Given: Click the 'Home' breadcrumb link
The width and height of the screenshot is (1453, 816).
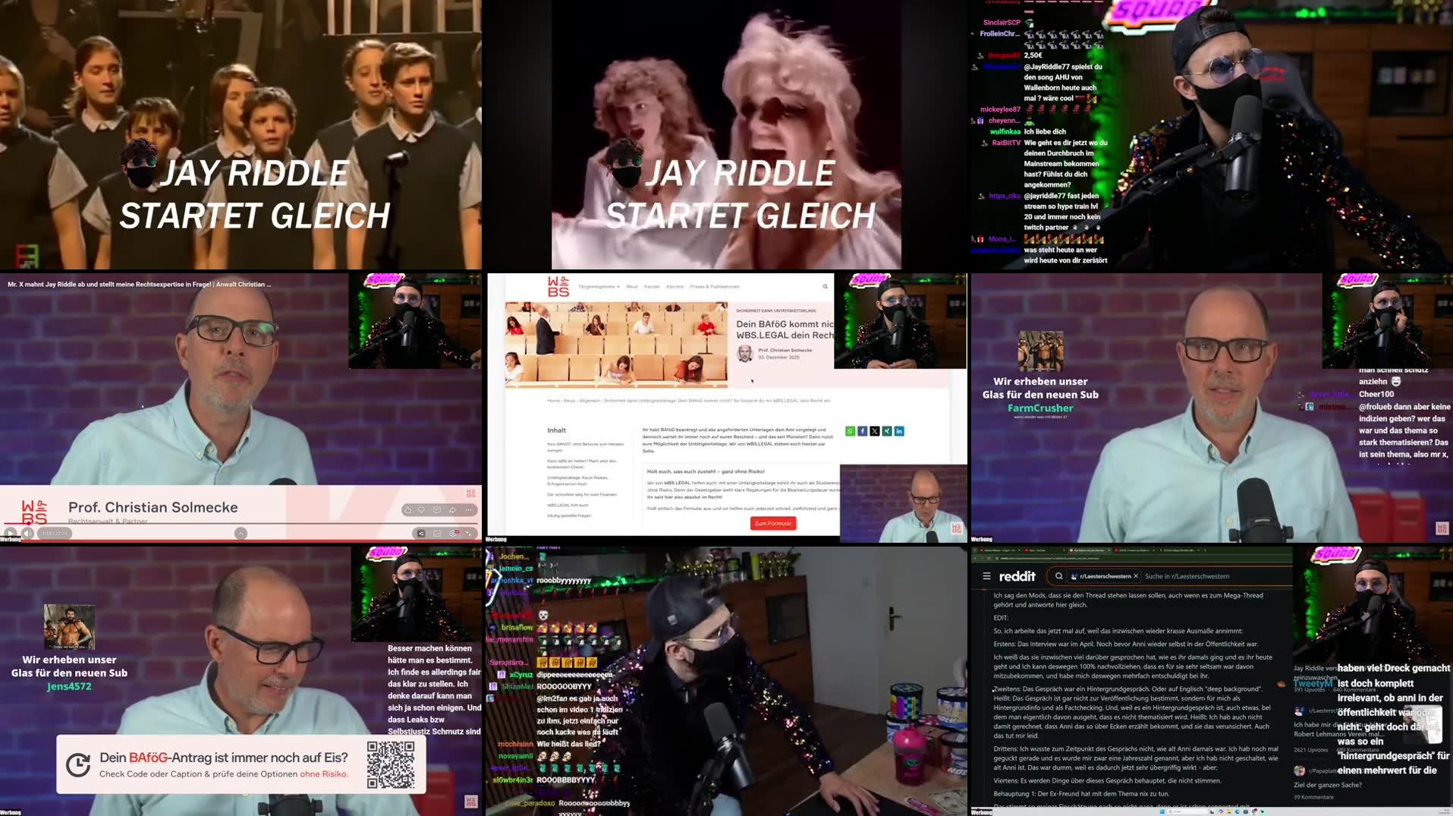Looking at the screenshot, I should click(x=553, y=400).
